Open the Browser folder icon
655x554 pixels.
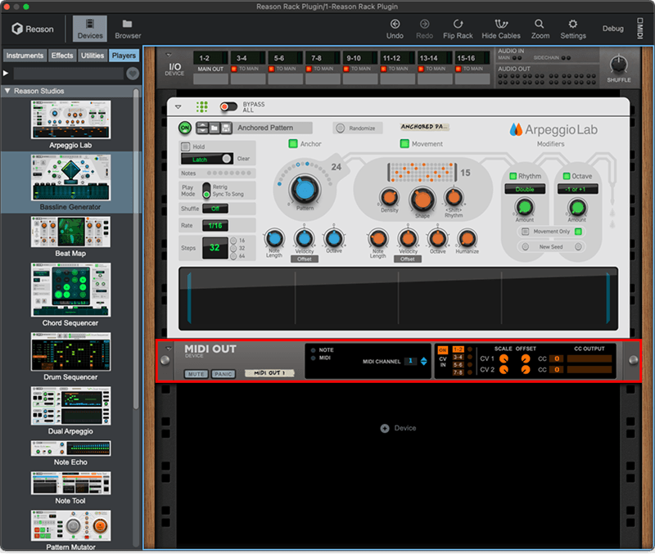[x=128, y=24]
